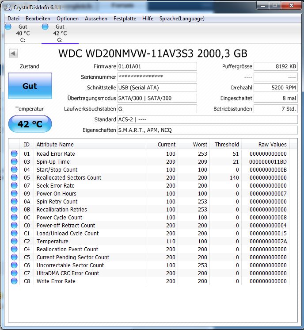Minimize the CrystalDiskInfo window
This screenshot has width=304, height=330.
pyautogui.click(x=263, y=6)
